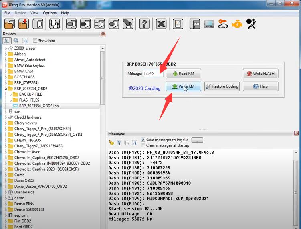The image size is (301, 229).
Task: Expand the Chery vovkru folder node
Action: point(6,123)
